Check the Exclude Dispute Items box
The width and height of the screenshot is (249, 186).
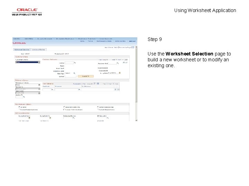tap(98, 110)
